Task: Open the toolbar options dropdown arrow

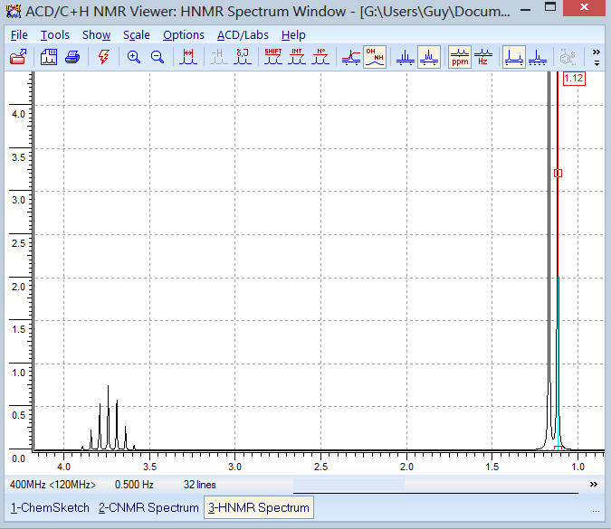Action: [x=597, y=63]
